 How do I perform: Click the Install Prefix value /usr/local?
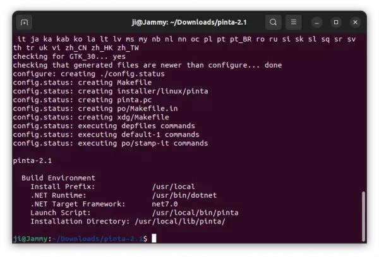173,187
